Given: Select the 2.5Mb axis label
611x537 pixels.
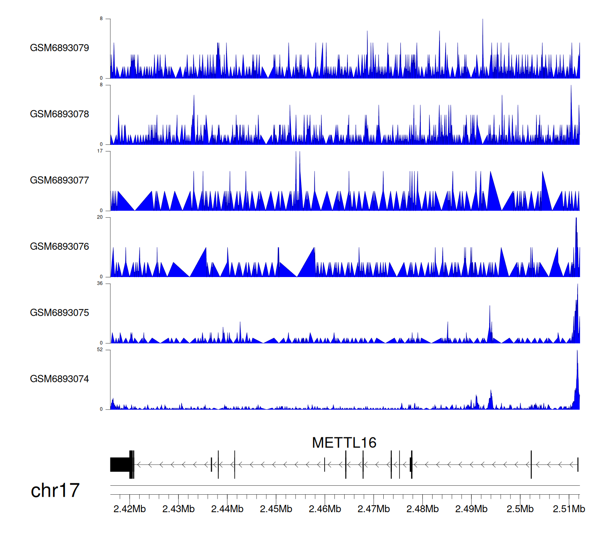Looking at the screenshot, I should (x=520, y=509).
